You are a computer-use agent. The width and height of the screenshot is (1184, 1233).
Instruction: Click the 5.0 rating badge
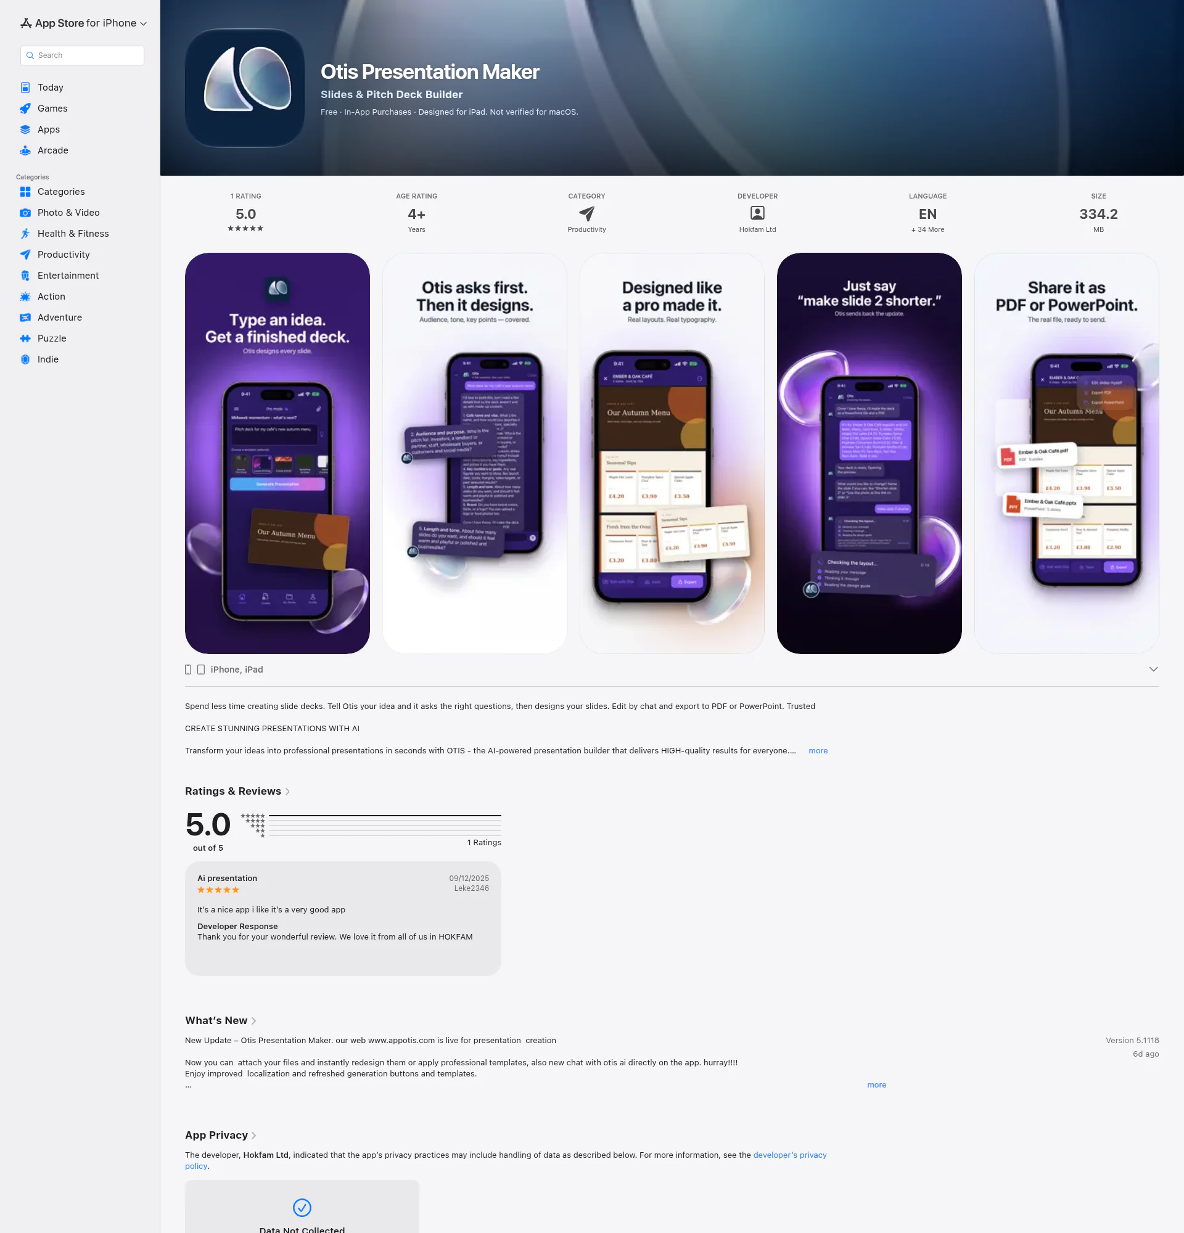click(245, 213)
